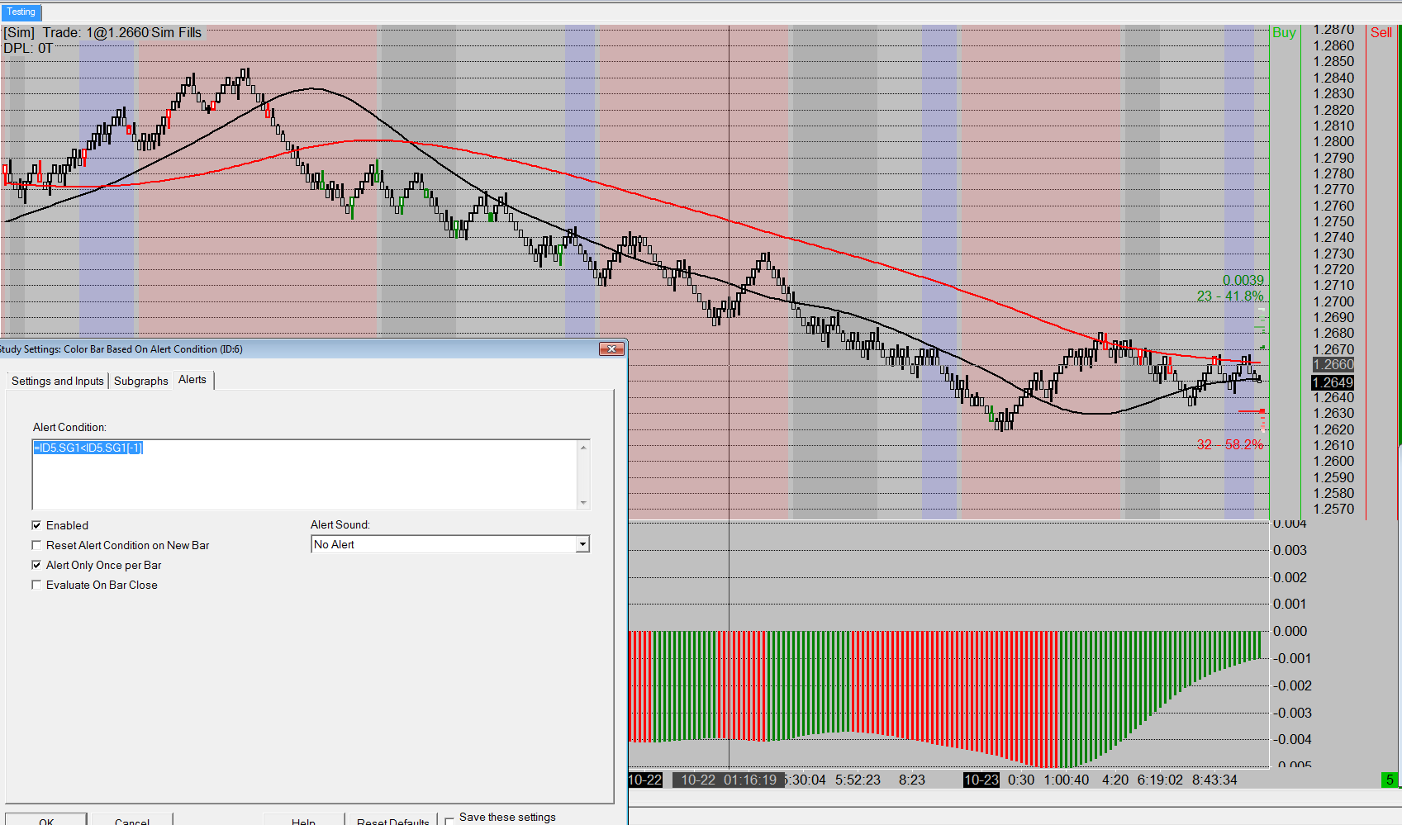Click the 0.000 histogram scale label

(x=1290, y=632)
